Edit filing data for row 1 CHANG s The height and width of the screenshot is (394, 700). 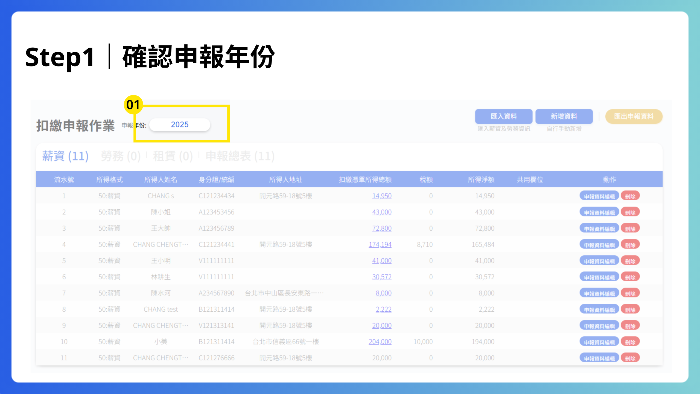coord(599,196)
